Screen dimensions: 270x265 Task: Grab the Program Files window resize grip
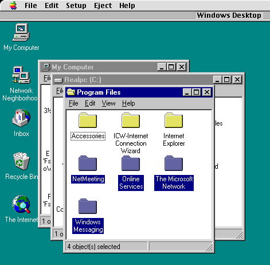tap(209, 247)
